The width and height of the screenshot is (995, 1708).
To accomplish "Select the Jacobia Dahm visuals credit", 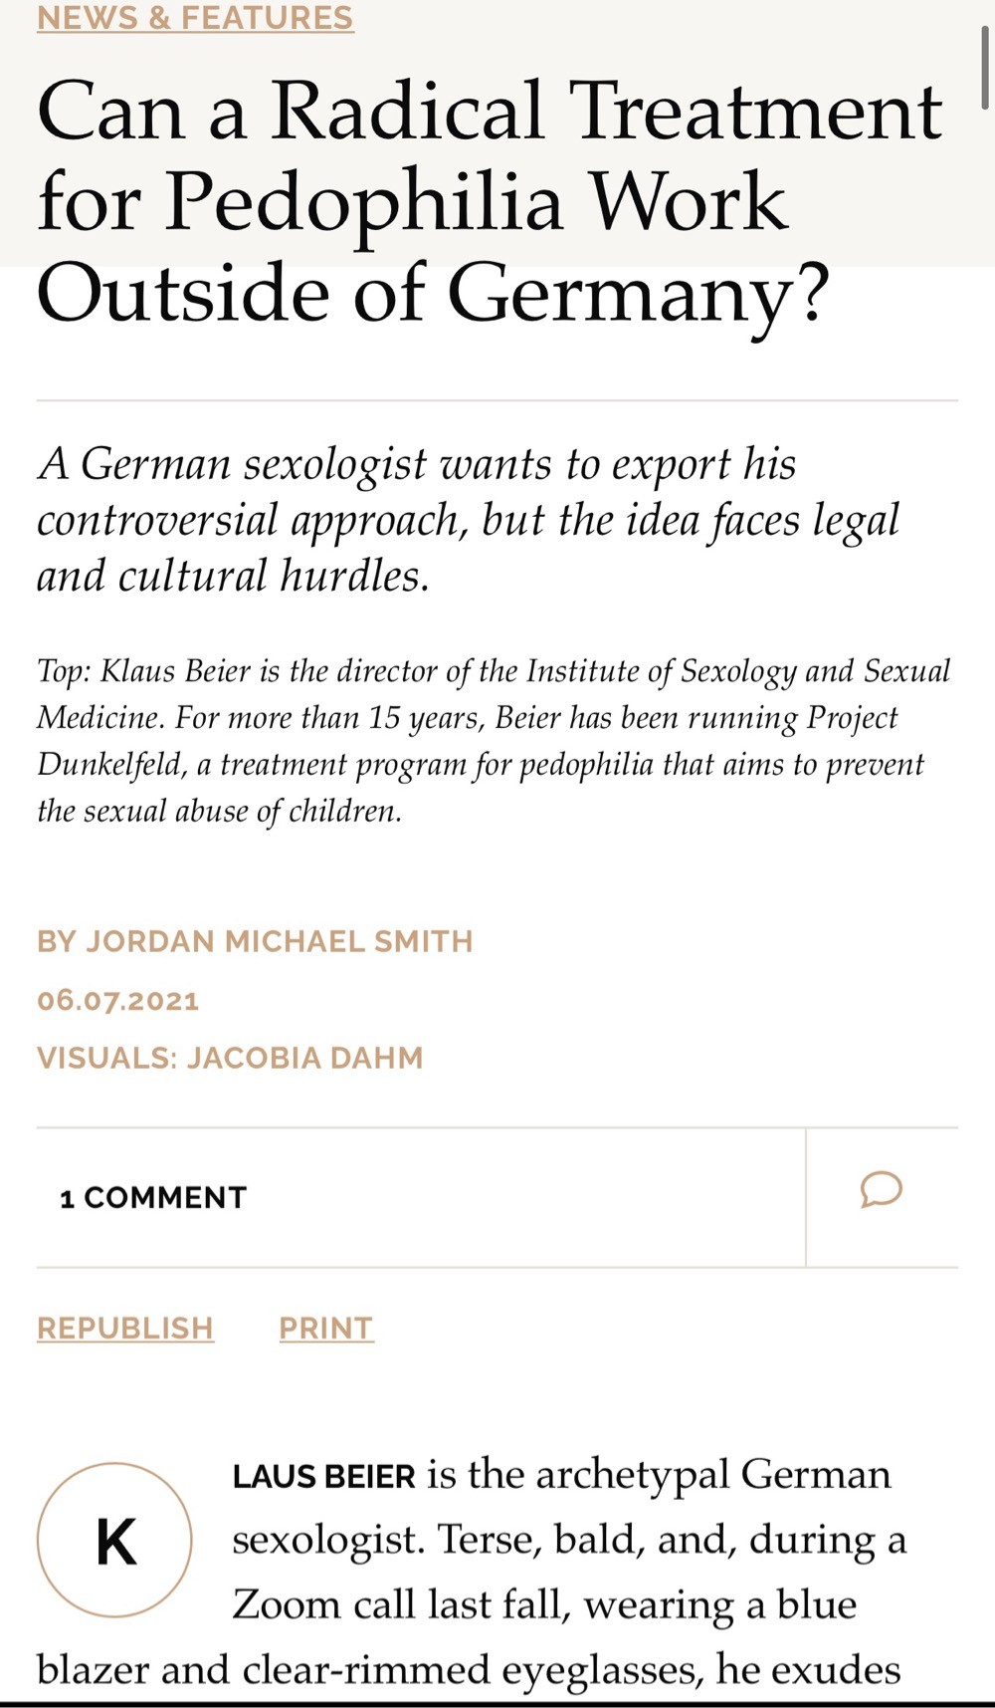I will click(x=304, y=1057).
